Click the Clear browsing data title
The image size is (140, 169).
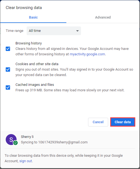pyautogui.click(x=24, y=8)
